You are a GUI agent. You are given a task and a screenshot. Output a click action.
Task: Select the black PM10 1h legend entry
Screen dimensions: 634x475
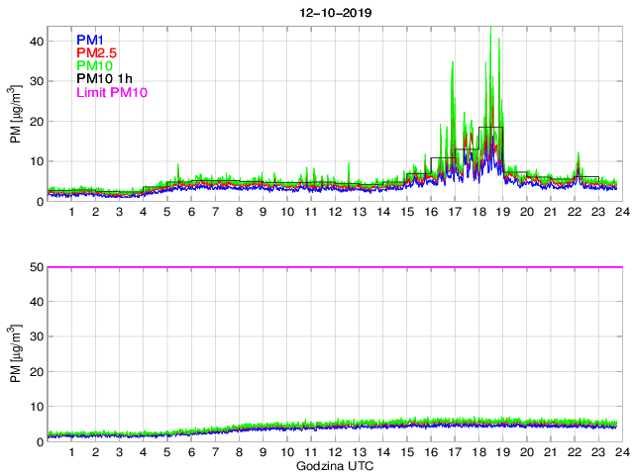tap(103, 78)
